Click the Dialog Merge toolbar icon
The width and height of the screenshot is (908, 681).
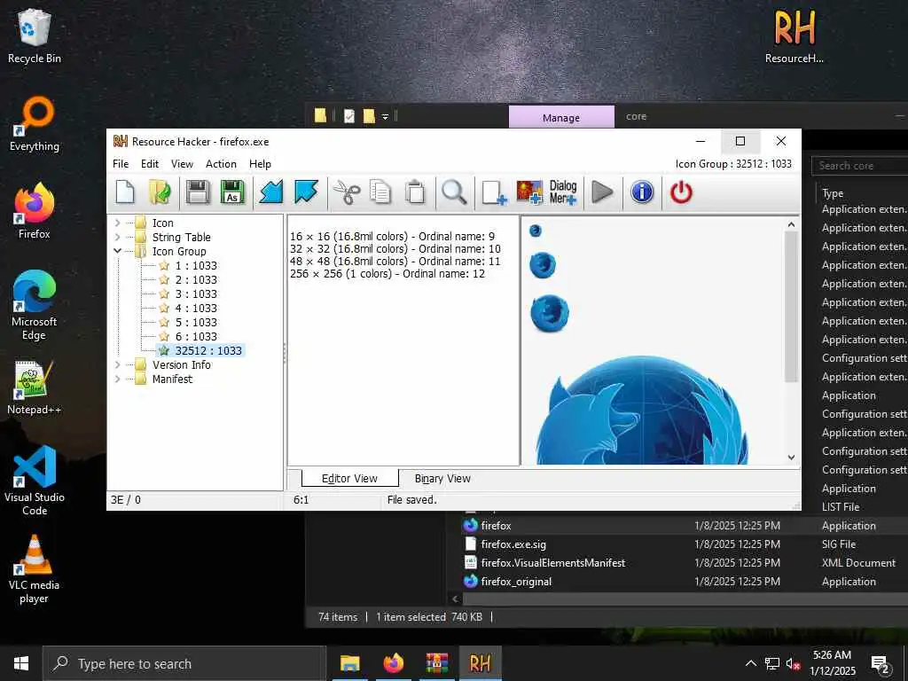coord(563,192)
